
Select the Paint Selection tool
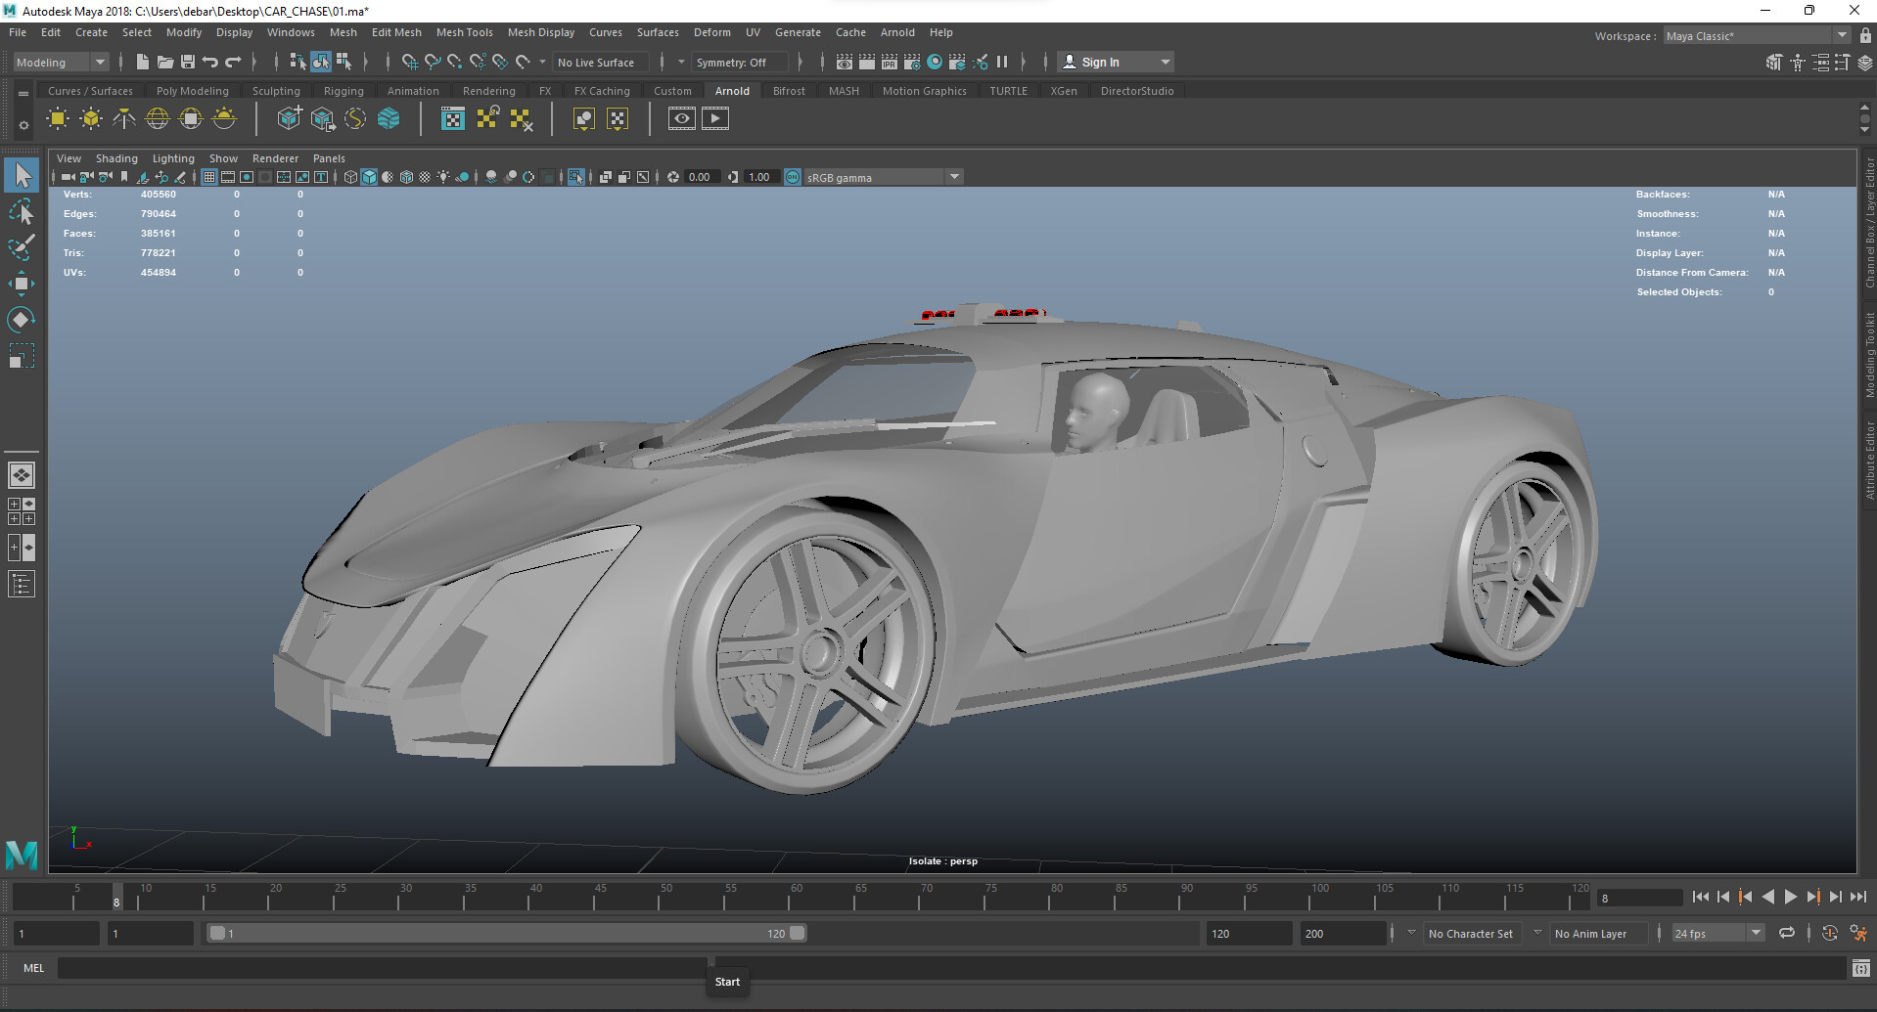(x=22, y=247)
